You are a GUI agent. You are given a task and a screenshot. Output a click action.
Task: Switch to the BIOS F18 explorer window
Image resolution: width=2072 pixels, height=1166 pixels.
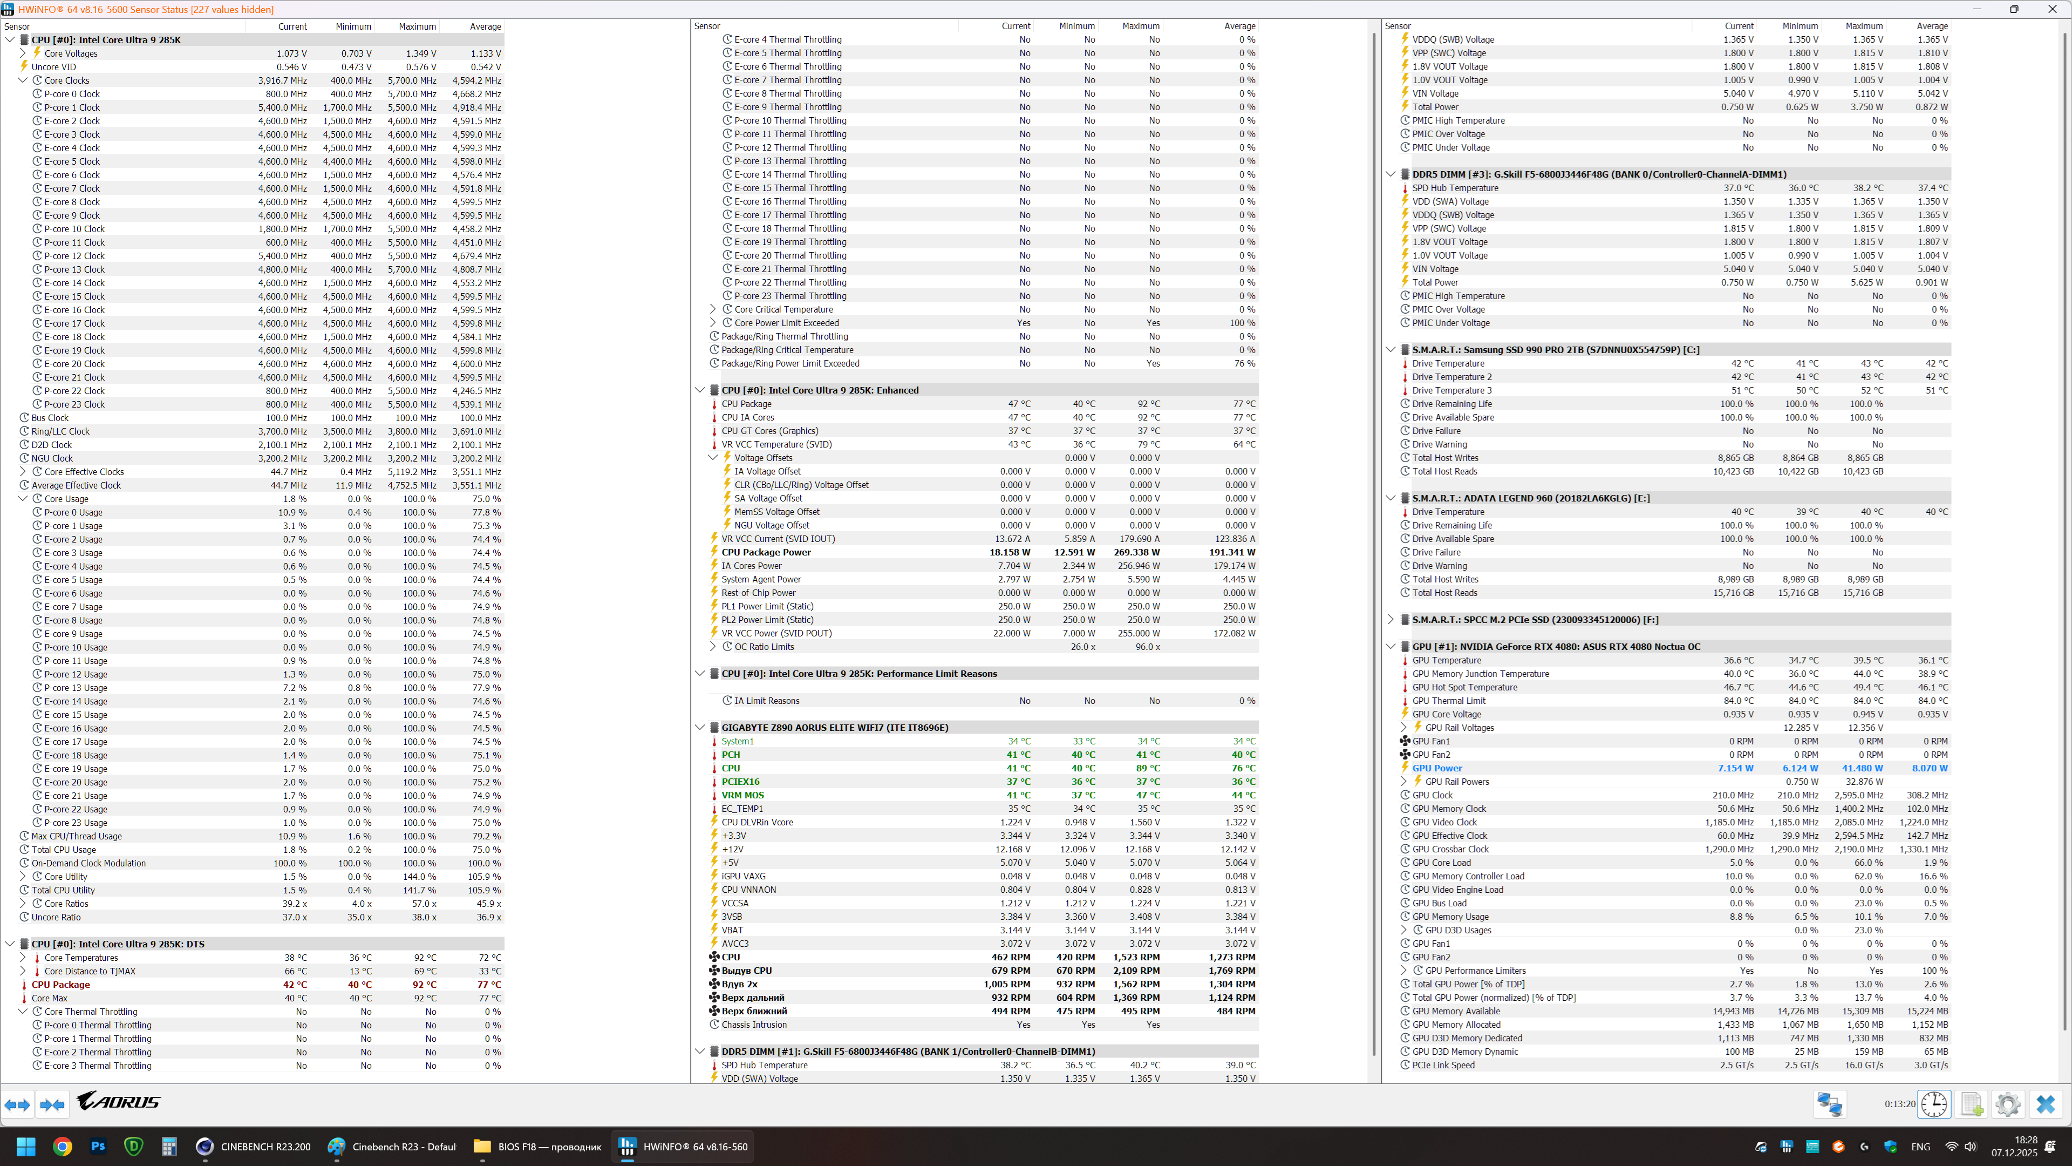coord(537,1147)
